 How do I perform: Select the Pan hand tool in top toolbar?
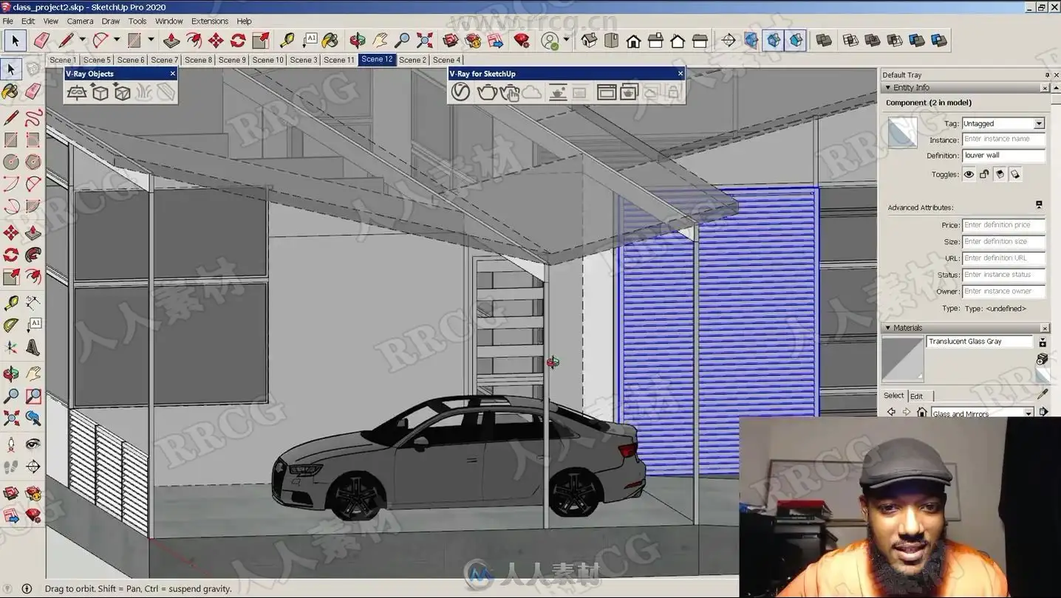(380, 40)
